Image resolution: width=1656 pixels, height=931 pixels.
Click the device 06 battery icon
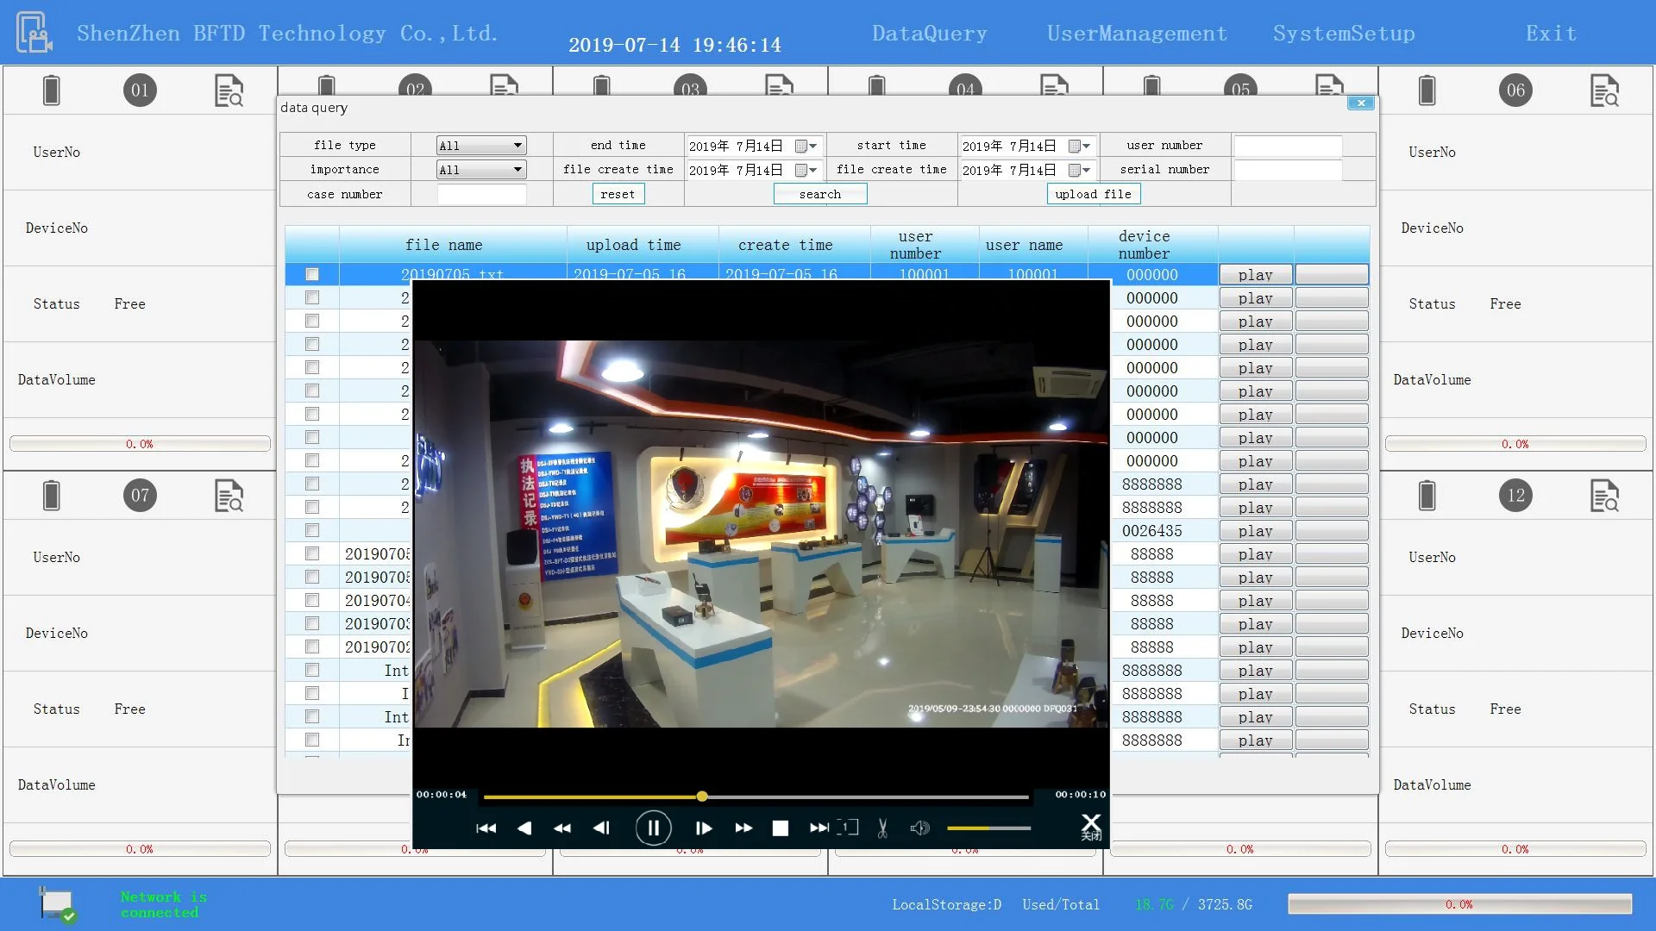(x=1427, y=91)
